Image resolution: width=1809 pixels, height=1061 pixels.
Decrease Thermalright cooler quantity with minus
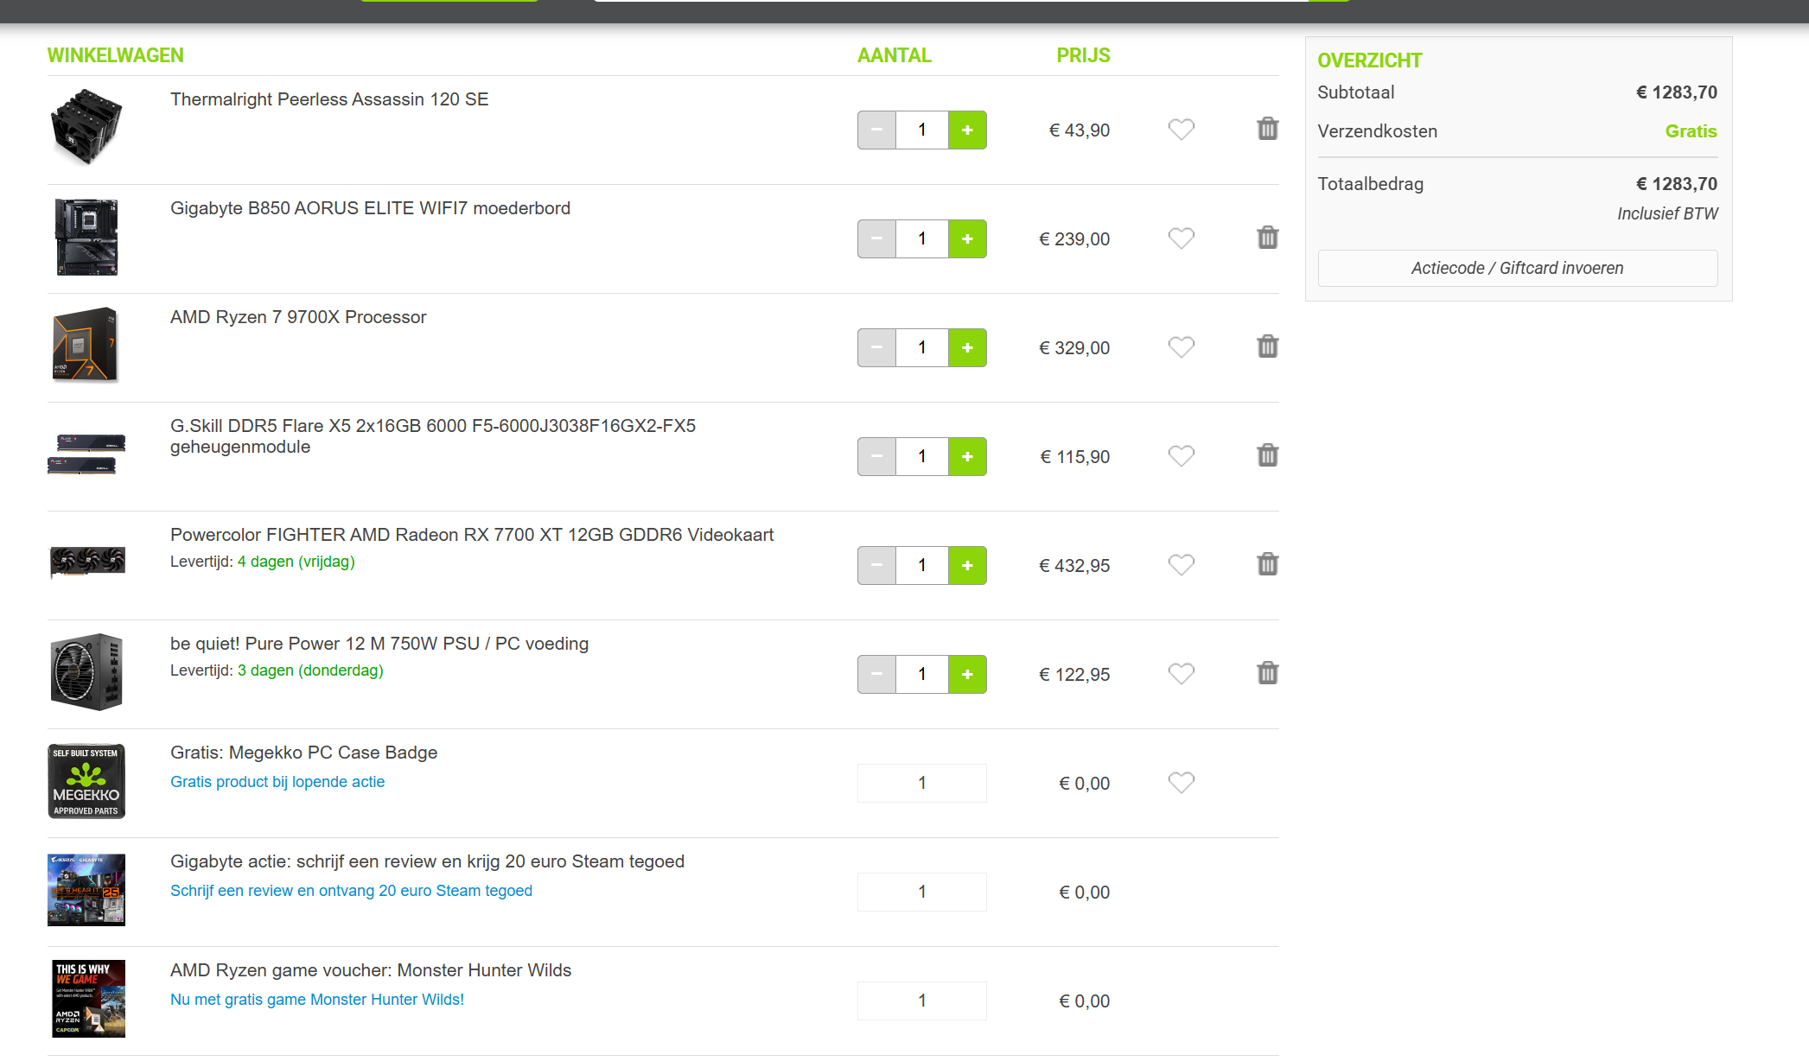(x=876, y=130)
